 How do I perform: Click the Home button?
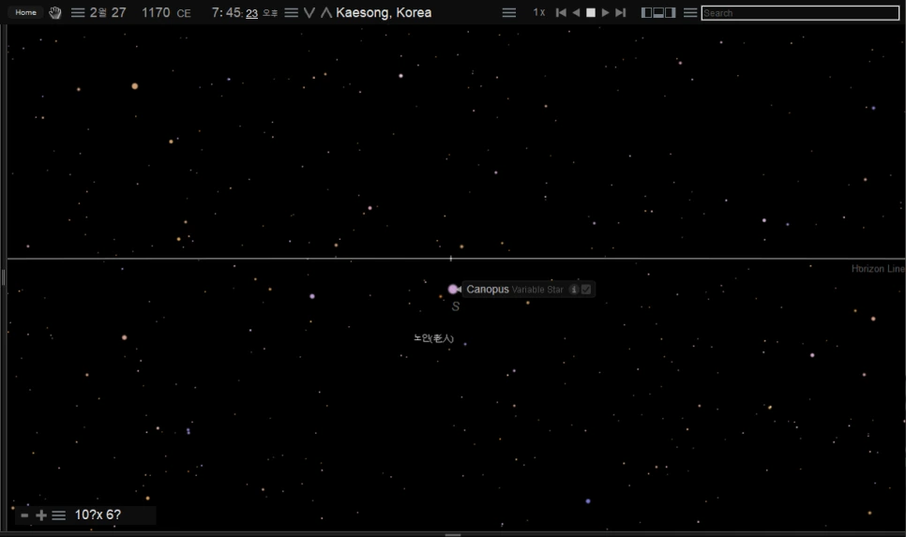click(x=25, y=12)
